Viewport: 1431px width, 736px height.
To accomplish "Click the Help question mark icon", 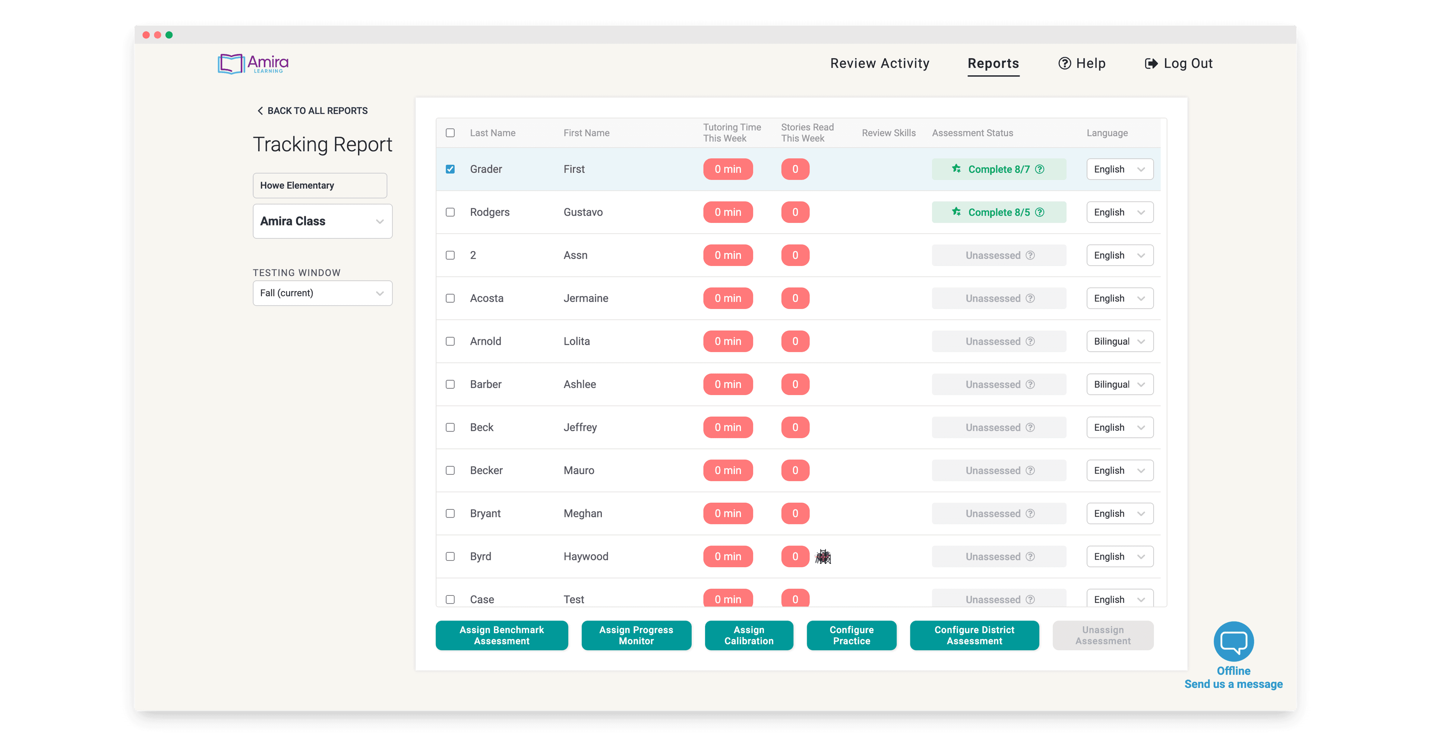I will point(1064,63).
